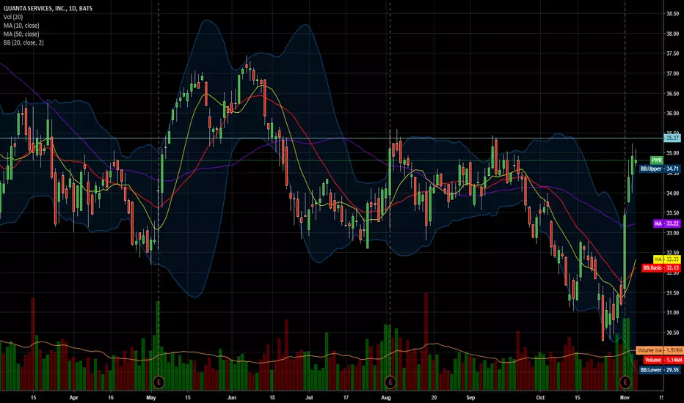Click the Aug date label

[386, 397]
